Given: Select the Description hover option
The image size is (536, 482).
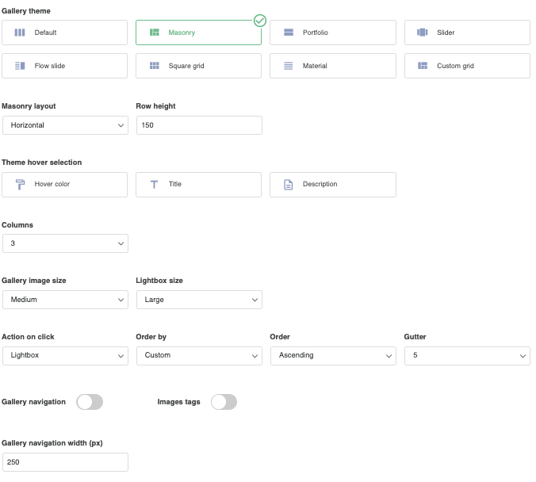Looking at the screenshot, I should pos(333,184).
